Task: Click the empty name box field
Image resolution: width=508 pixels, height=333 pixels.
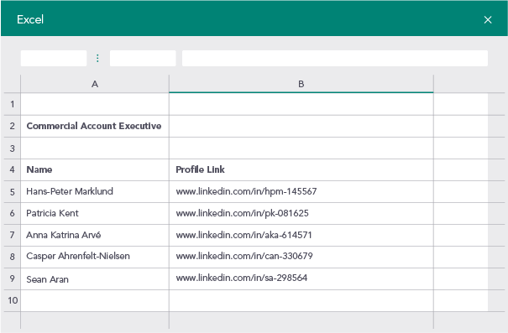Action: (x=54, y=58)
